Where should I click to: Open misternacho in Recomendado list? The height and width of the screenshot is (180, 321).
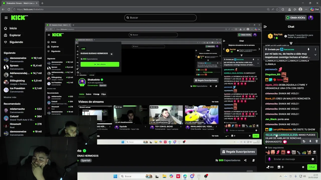click(23, 110)
